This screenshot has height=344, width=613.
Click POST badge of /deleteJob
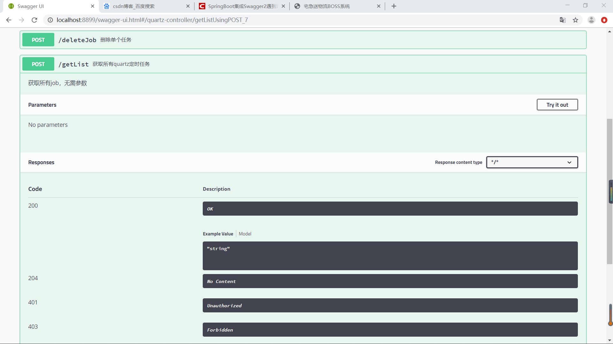38,40
